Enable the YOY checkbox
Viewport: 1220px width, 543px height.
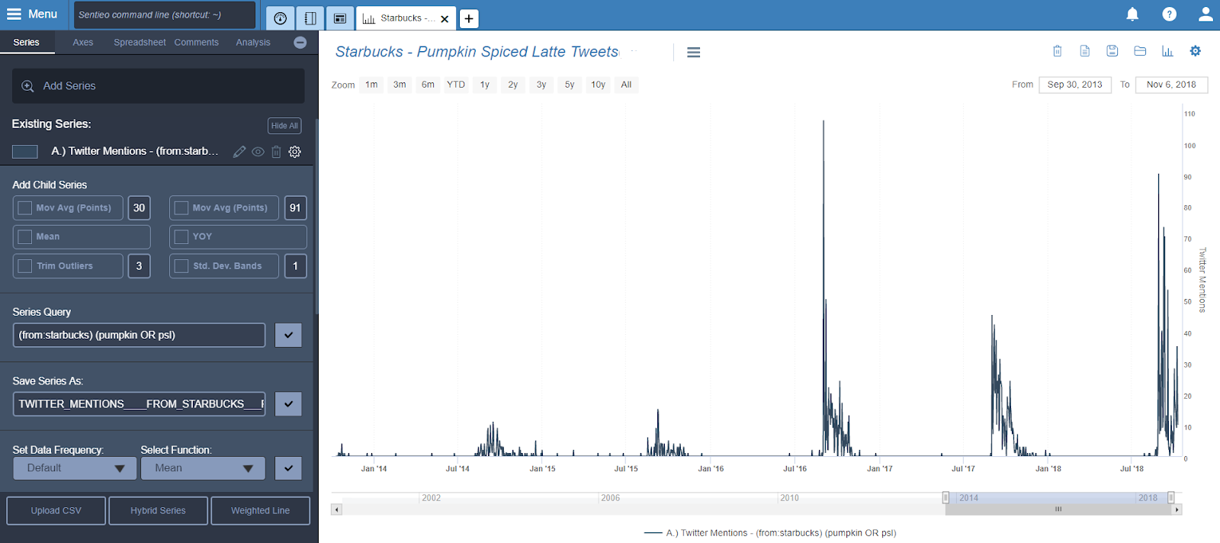point(181,236)
